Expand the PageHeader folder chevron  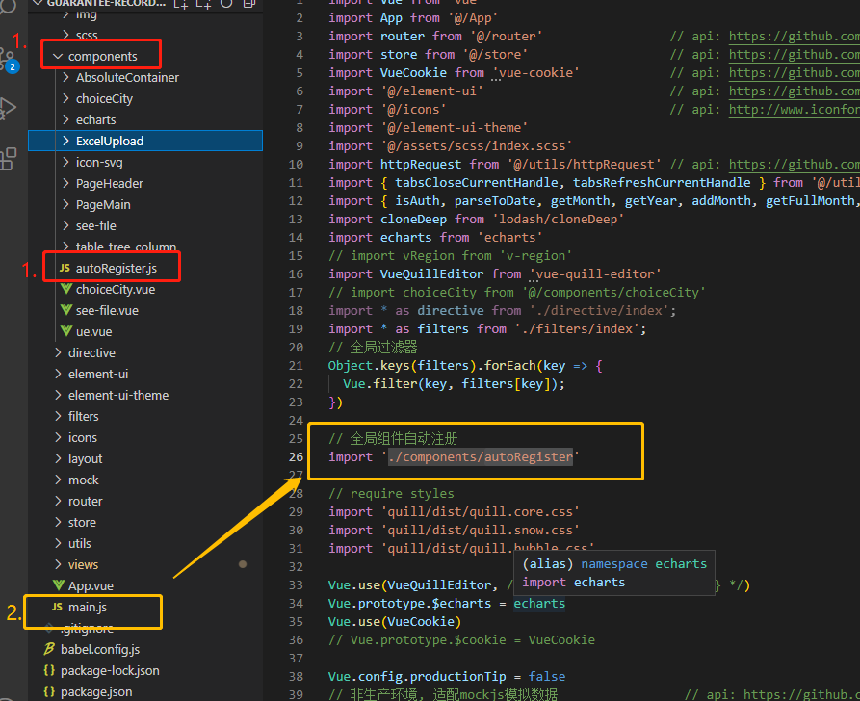[65, 183]
